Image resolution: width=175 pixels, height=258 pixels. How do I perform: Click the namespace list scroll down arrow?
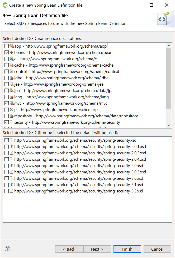(169, 125)
